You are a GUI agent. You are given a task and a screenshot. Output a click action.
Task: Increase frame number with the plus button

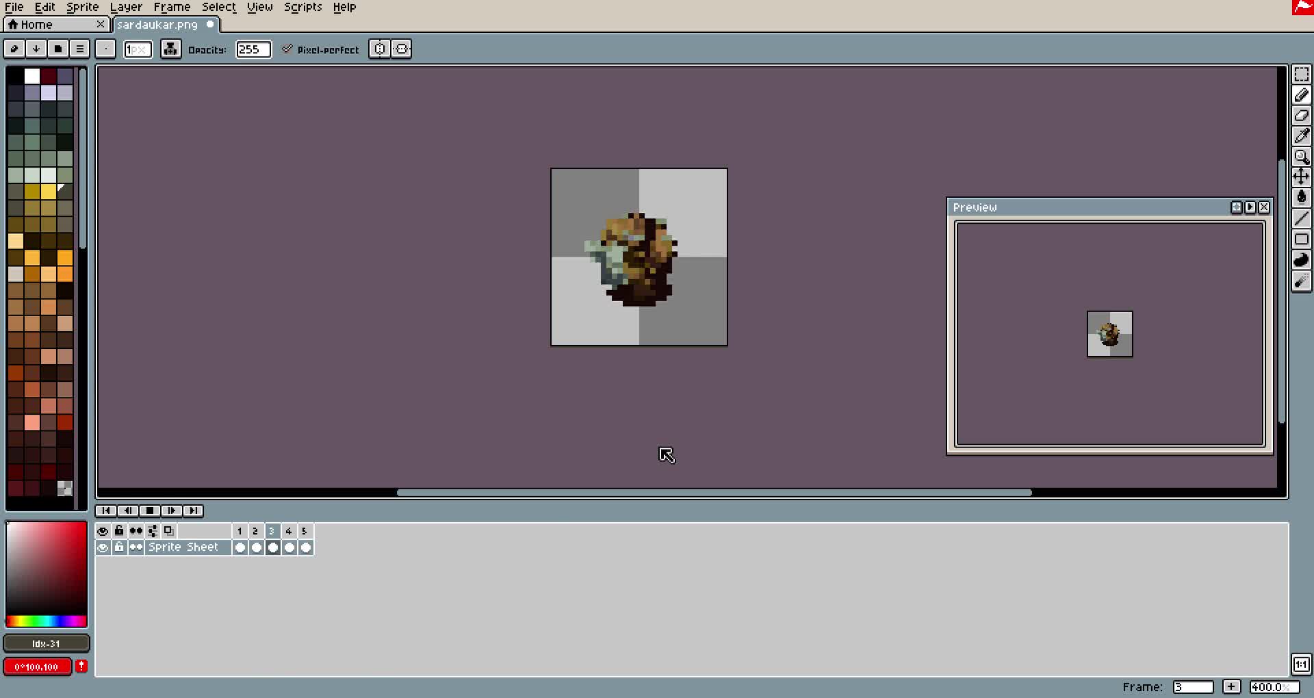[1232, 686]
